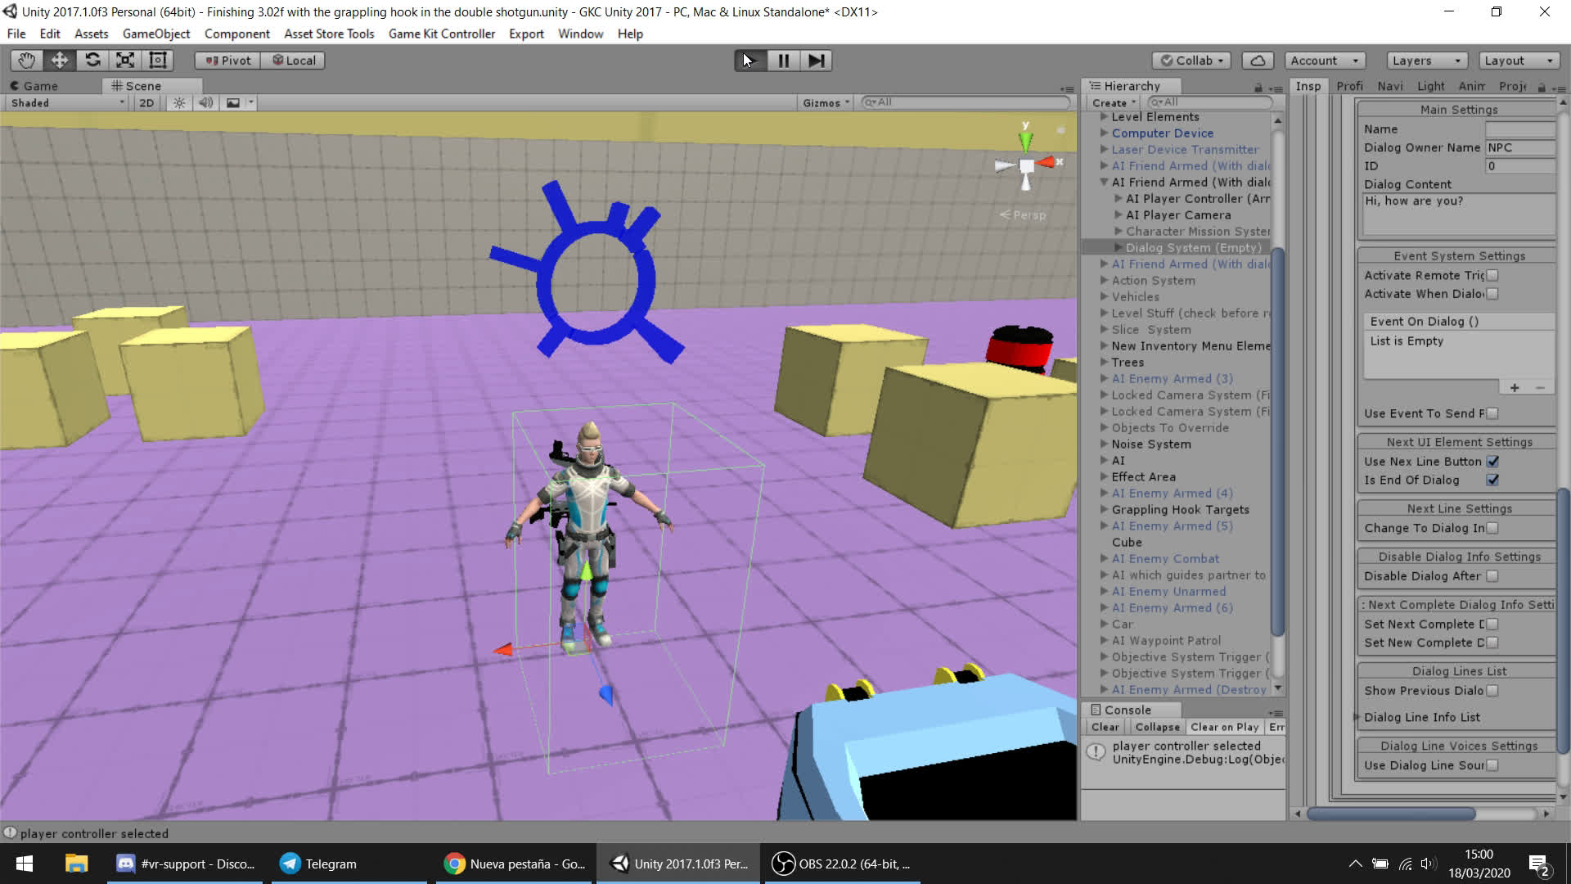This screenshot has width=1571, height=884.
Task: Select the Move tool
Action: [60, 60]
